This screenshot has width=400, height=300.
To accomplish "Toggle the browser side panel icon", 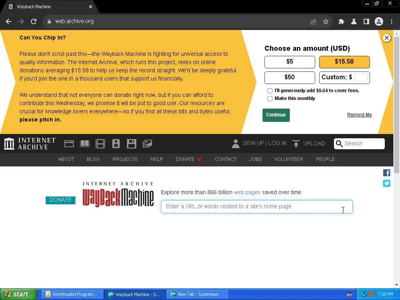I will click(366, 22).
